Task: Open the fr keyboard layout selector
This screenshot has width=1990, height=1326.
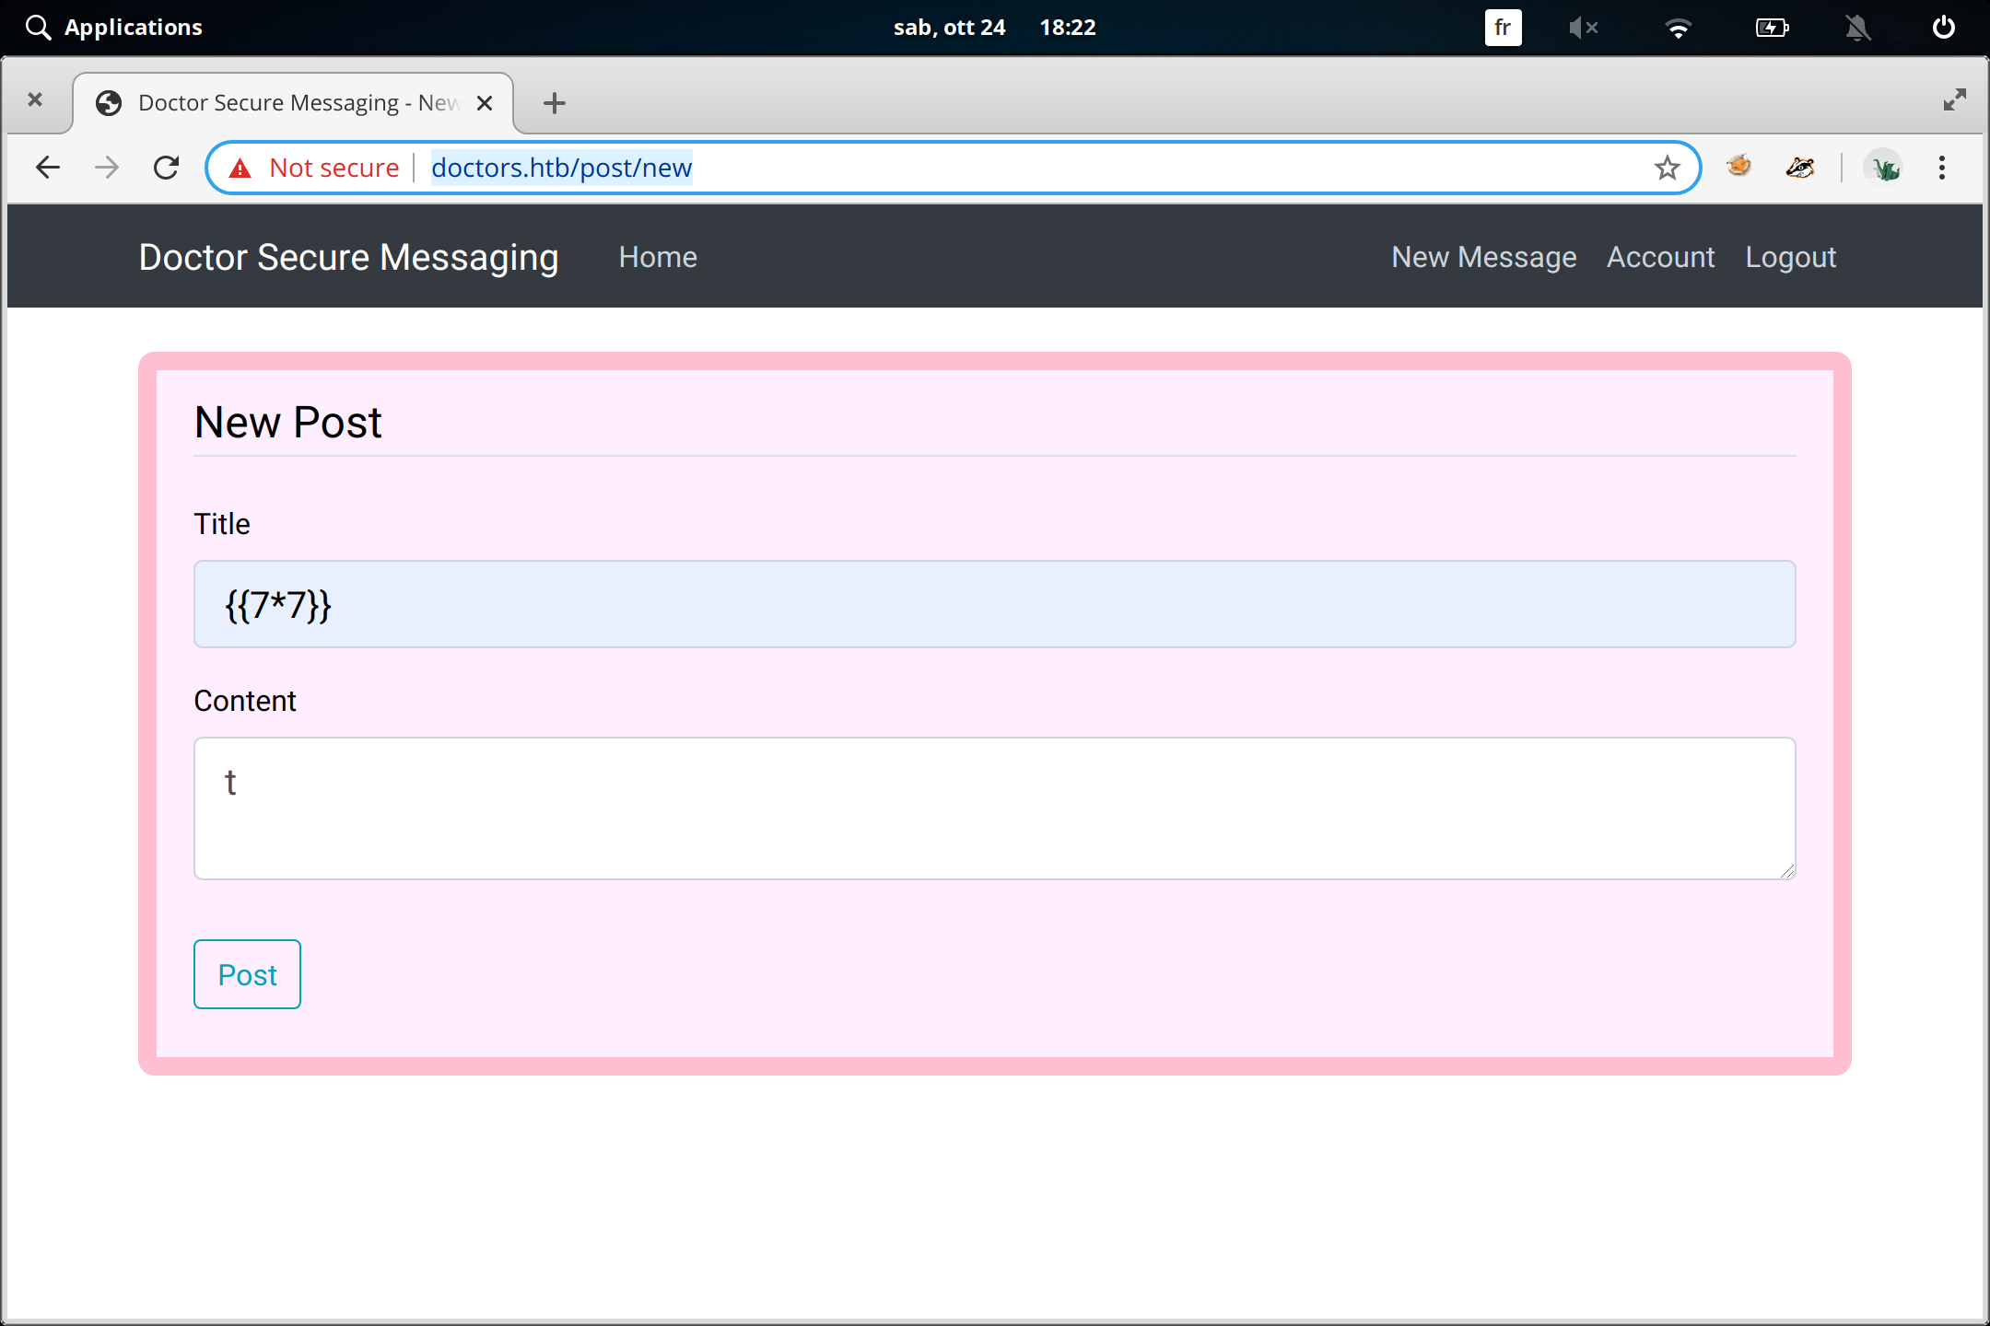Action: [x=1503, y=28]
